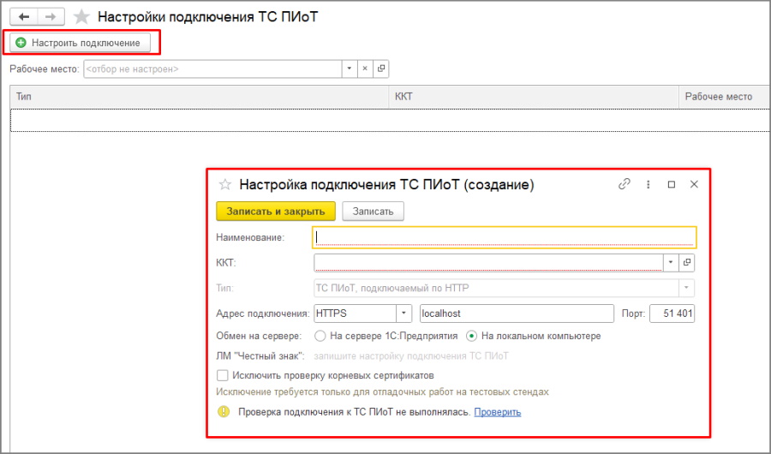Click Записать и закрыть
771x454 pixels.
click(276, 212)
